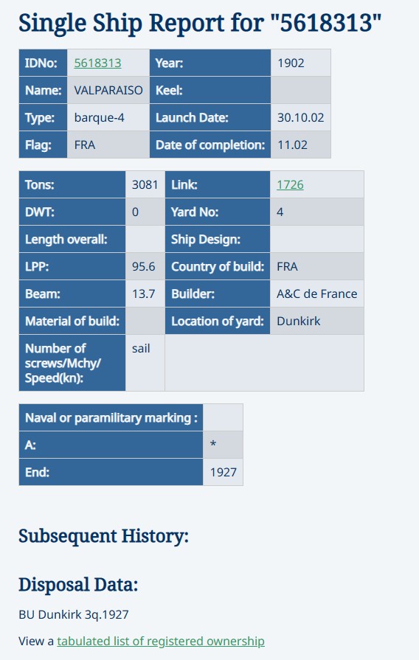Click the Launch Date value 30.10.02

(x=301, y=117)
